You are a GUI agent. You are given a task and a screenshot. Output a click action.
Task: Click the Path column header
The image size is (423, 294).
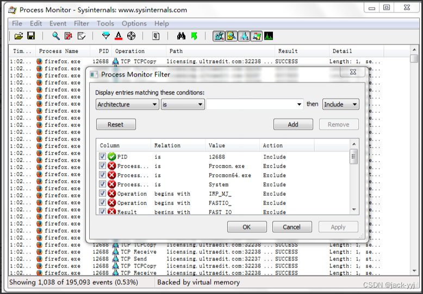220,51
